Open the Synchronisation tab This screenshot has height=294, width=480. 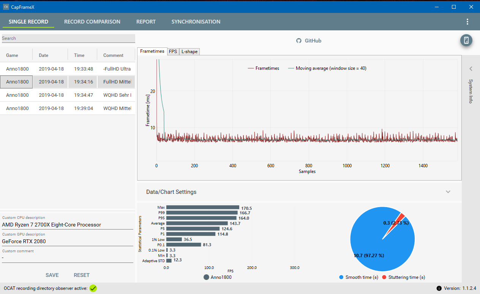(x=196, y=22)
